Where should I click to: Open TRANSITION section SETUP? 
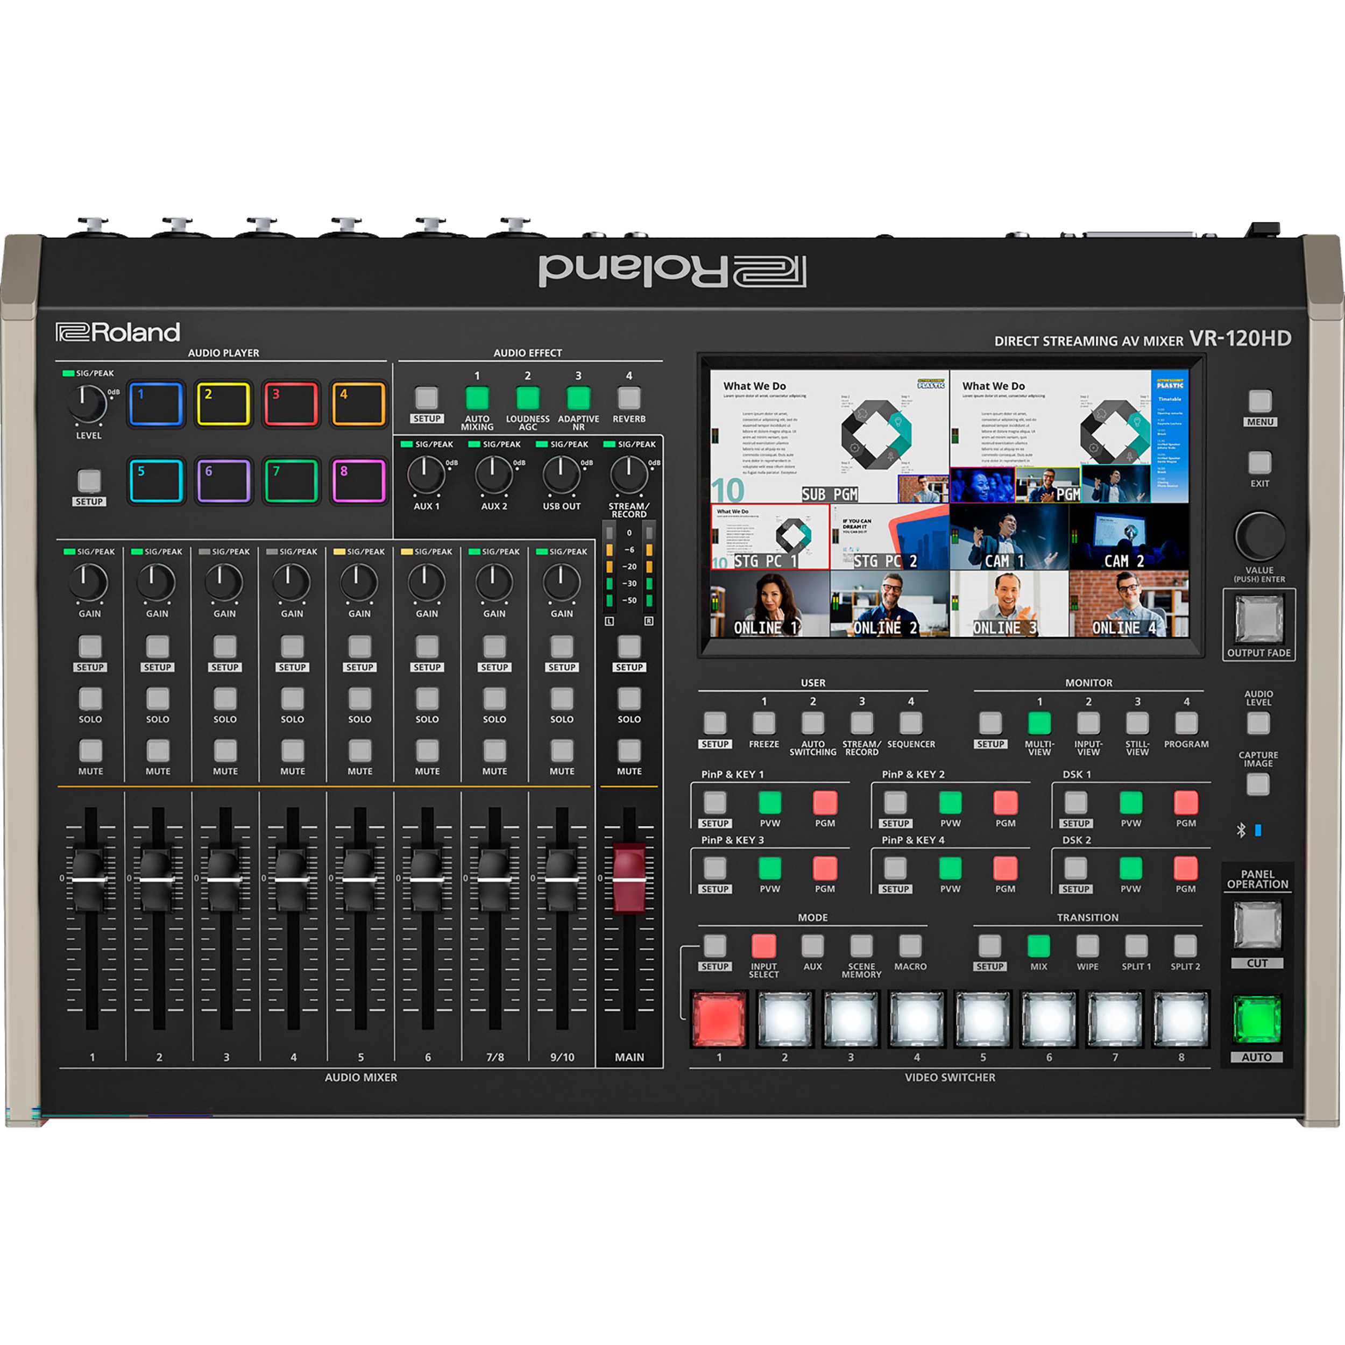990,946
